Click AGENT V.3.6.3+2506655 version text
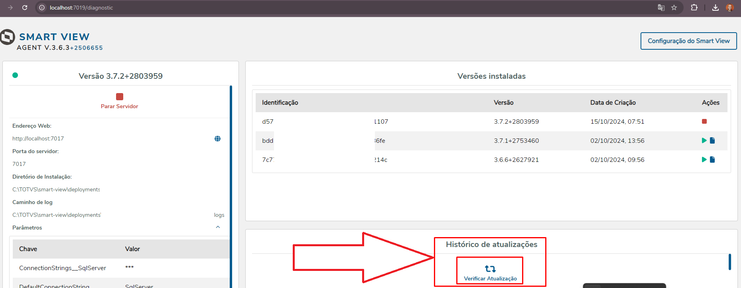741x288 pixels. tap(60, 48)
